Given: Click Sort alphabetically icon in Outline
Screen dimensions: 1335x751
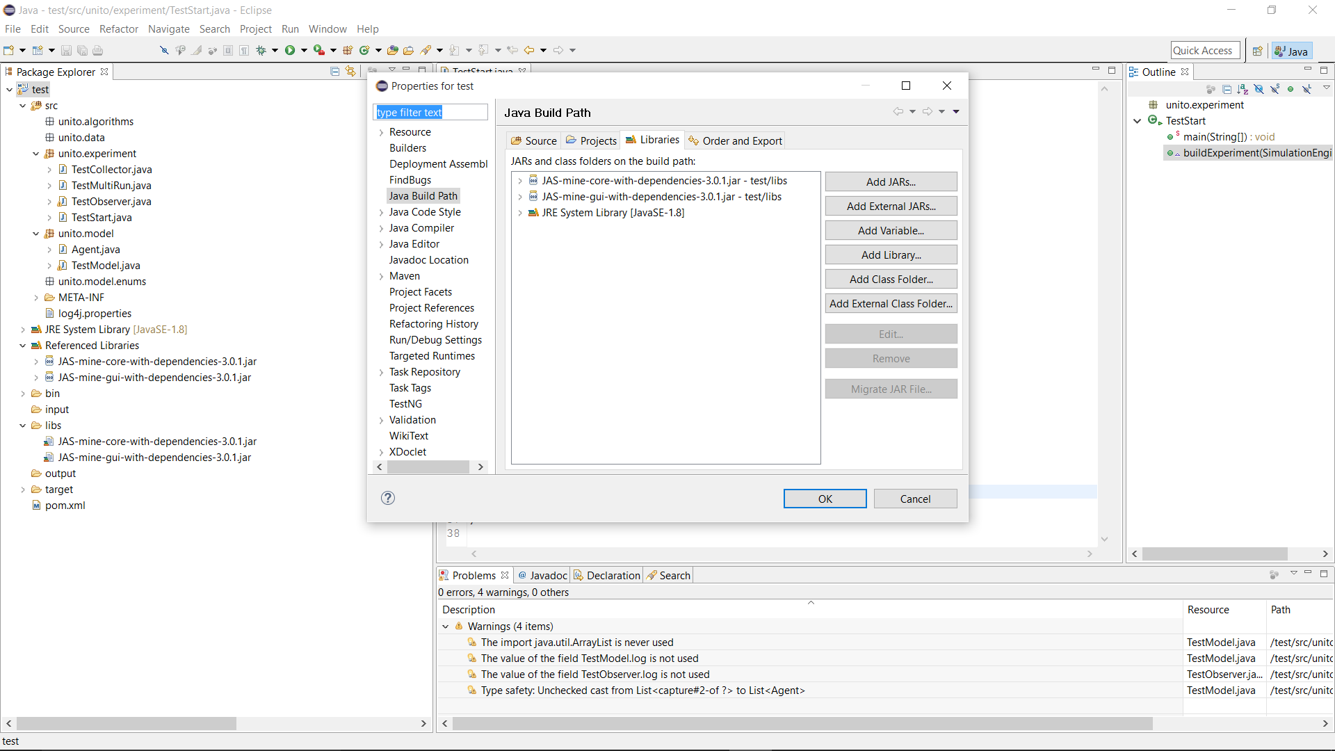Looking at the screenshot, I should tap(1243, 89).
